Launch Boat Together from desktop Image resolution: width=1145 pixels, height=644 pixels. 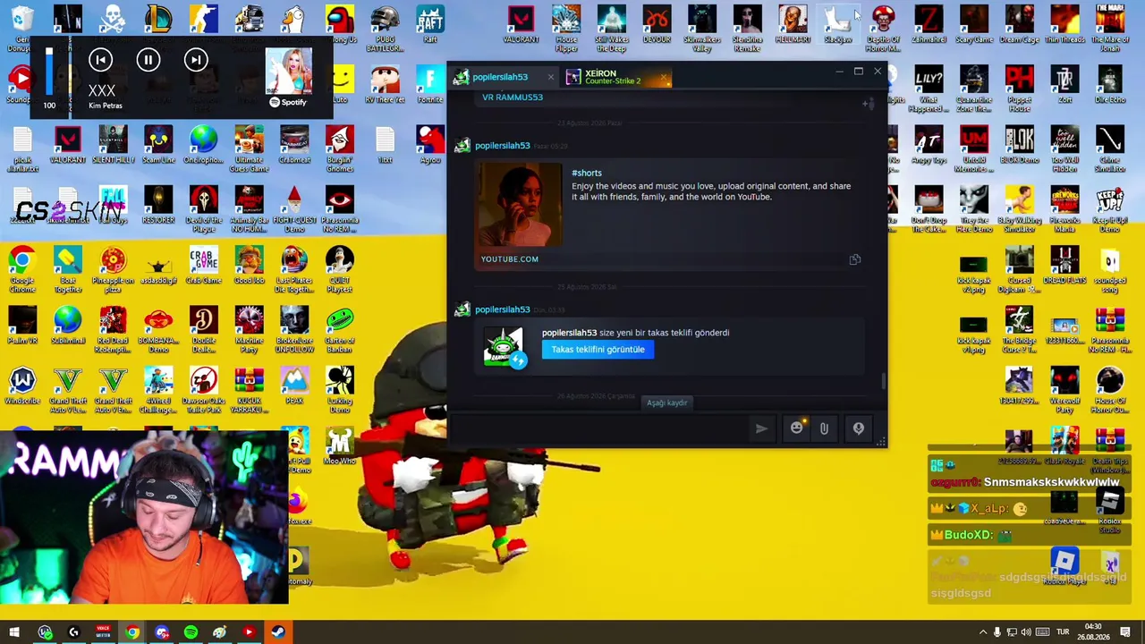67,269
